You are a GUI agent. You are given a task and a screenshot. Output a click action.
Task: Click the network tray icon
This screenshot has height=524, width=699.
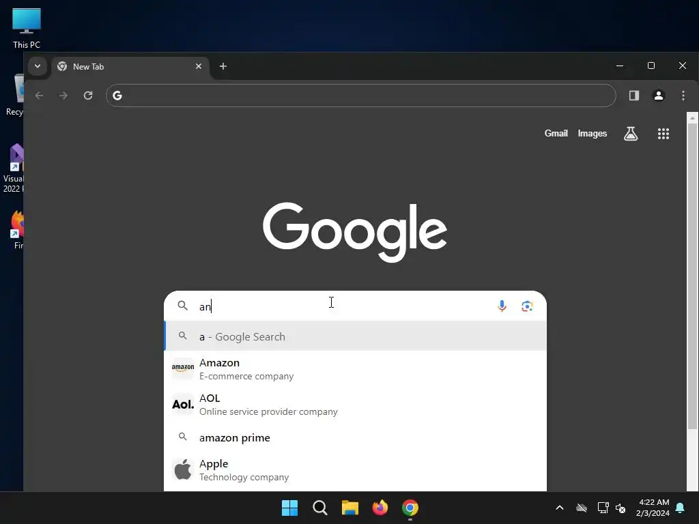click(603, 508)
